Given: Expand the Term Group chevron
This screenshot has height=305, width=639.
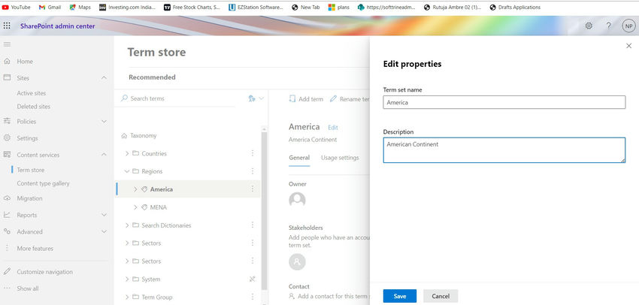Looking at the screenshot, I should point(127,297).
